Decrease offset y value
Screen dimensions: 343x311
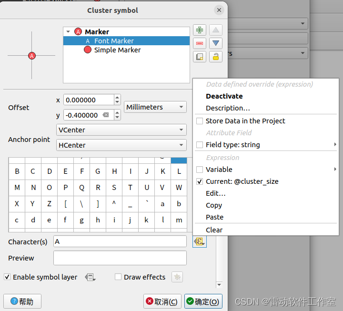point(117,118)
